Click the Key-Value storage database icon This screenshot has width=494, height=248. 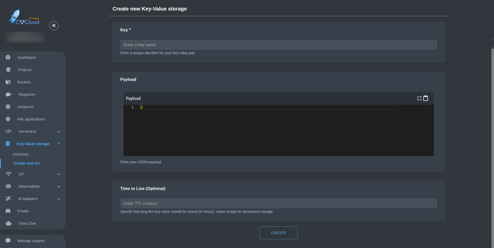pos(8,144)
